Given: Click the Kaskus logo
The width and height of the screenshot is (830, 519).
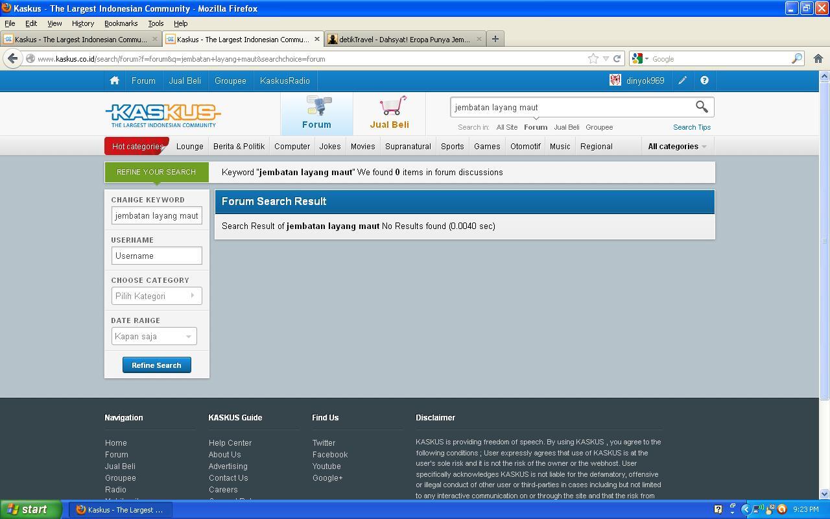Looking at the screenshot, I should (163, 115).
